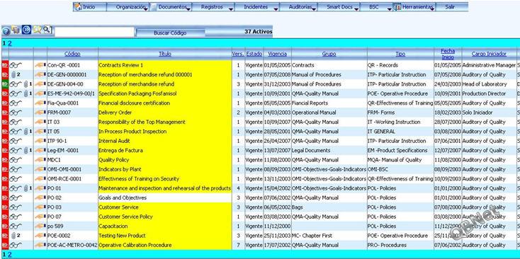
Task: Select the magnifying glass search icon
Action: pos(47,30)
